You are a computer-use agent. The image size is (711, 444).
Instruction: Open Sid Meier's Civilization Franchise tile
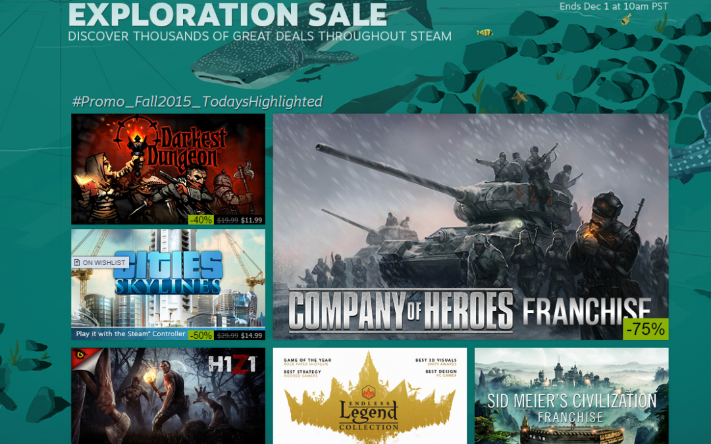tap(571, 396)
